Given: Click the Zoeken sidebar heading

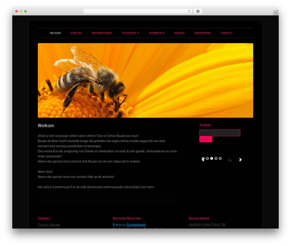Looking at the screenshot, I should (x=205, y=125).
